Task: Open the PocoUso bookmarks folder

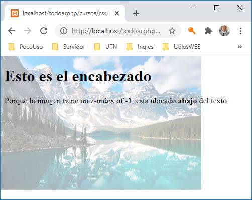Action: [26, 47]
